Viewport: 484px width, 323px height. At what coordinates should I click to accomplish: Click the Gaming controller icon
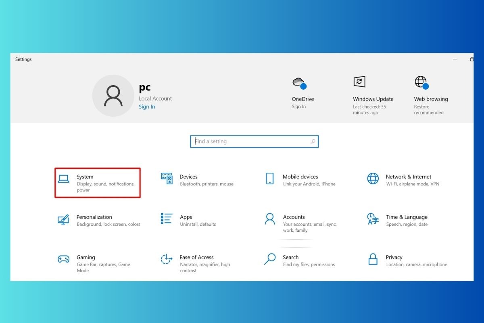click(63, 259)
